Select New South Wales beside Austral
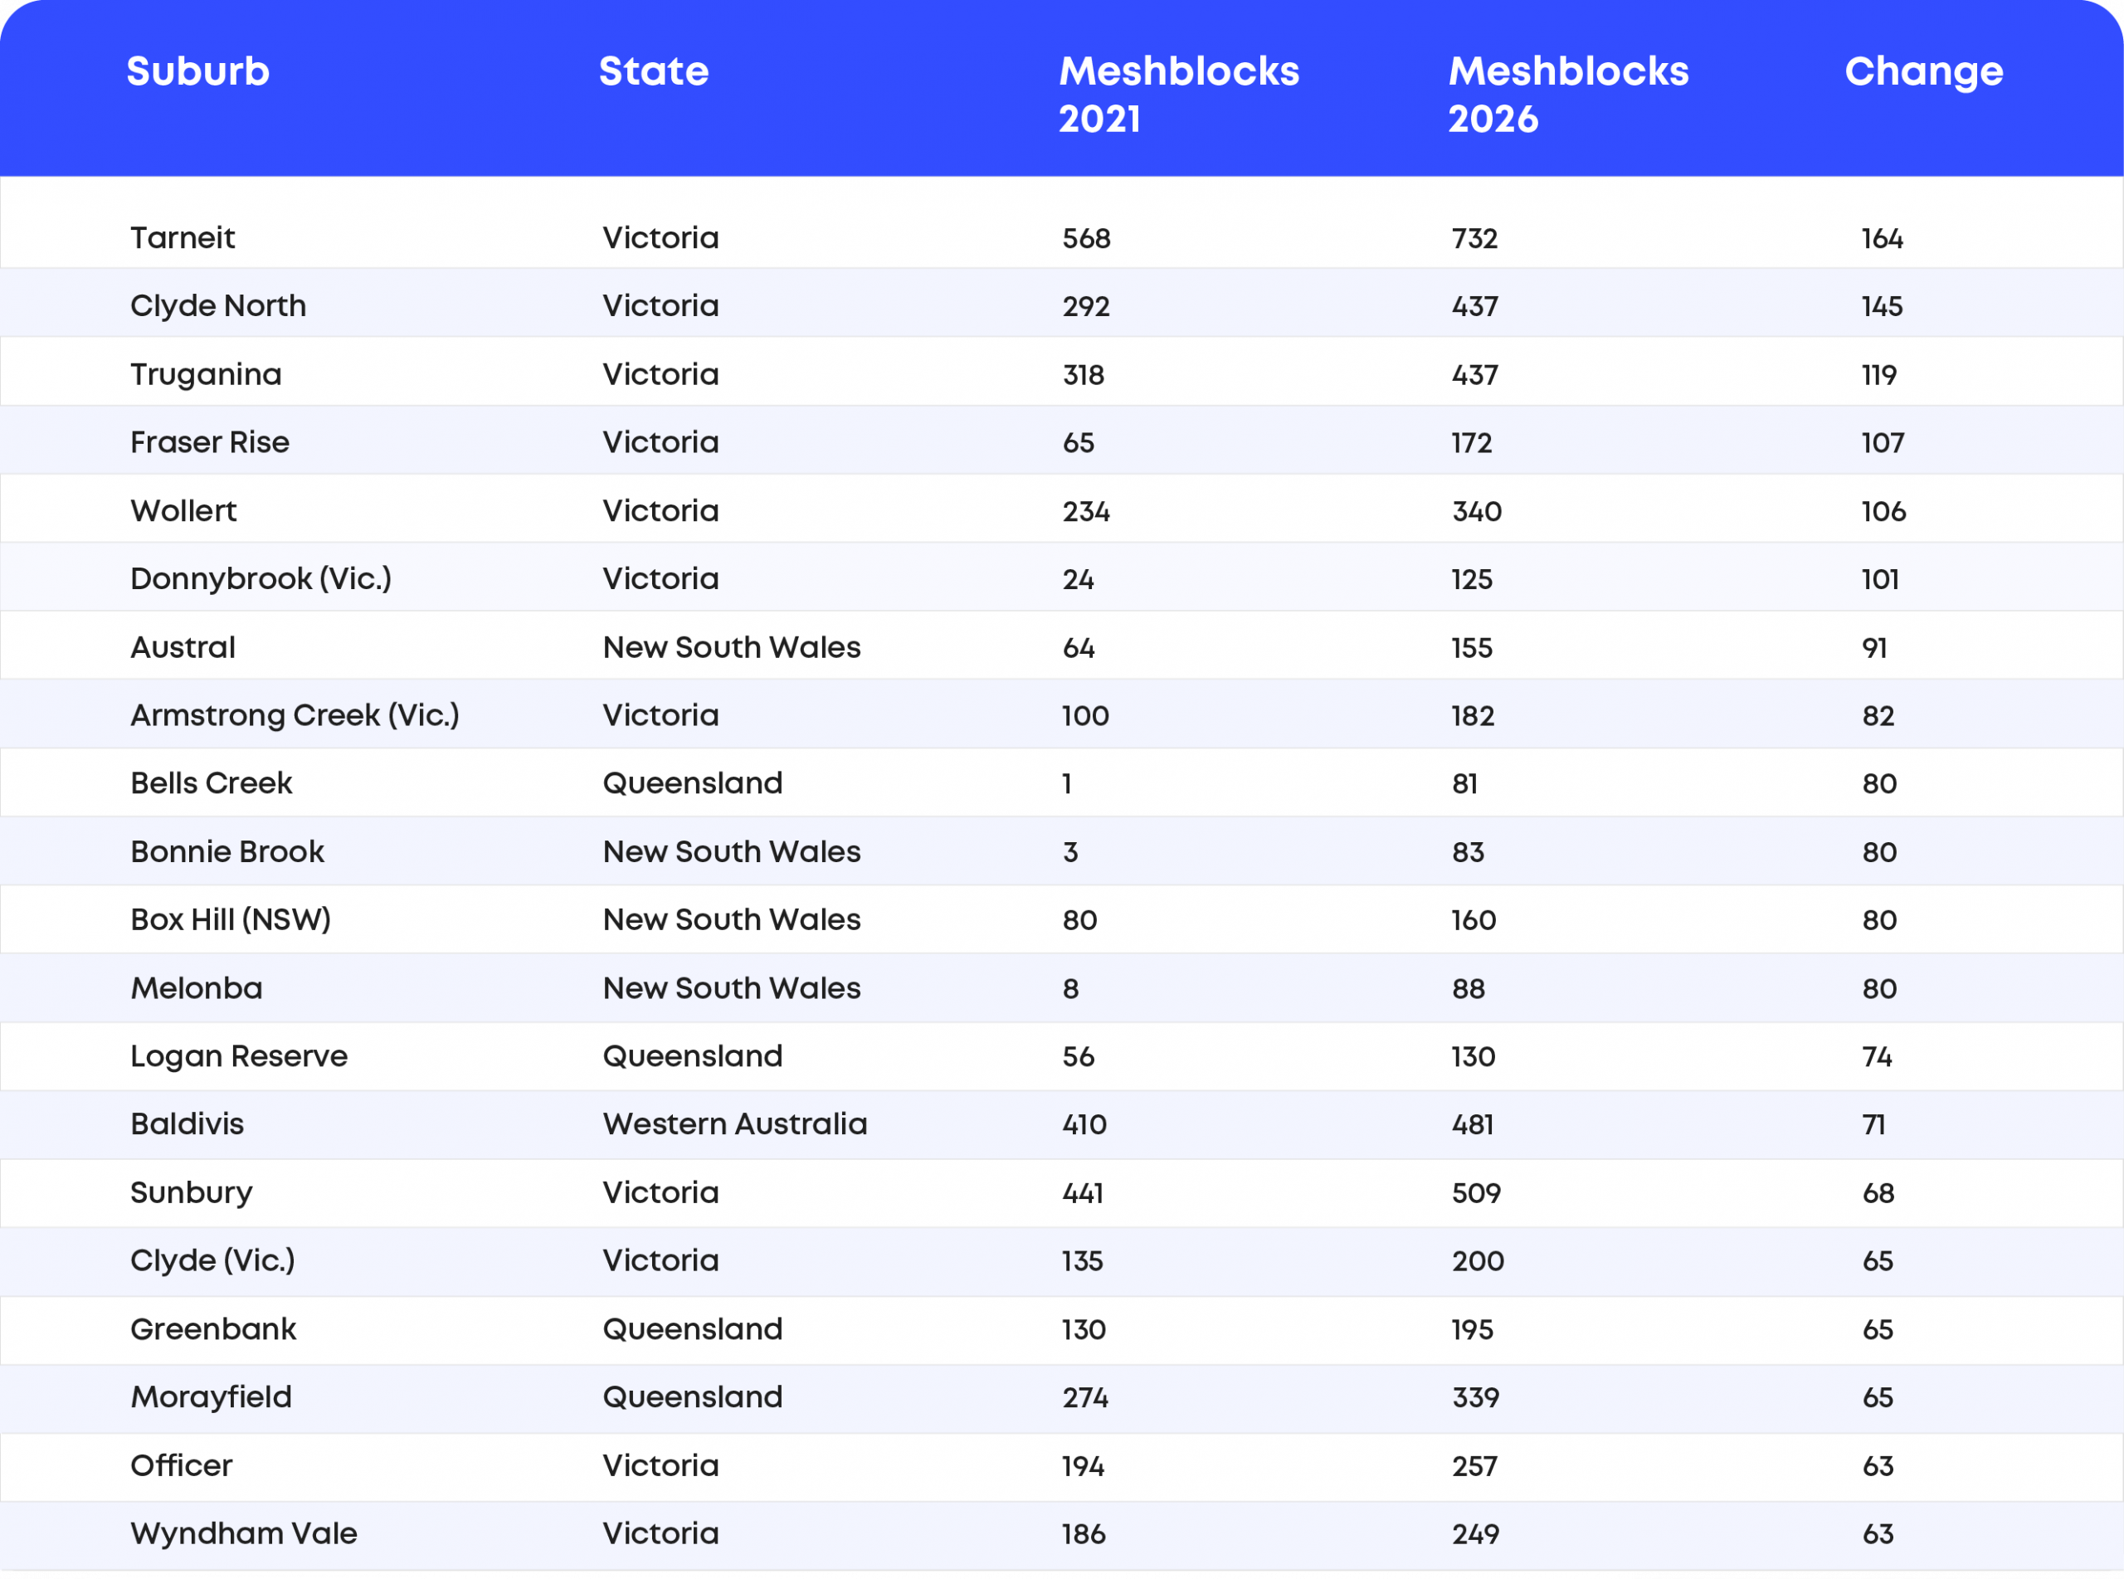The height and width of the screenshot is (1579, 2124). 731,647
